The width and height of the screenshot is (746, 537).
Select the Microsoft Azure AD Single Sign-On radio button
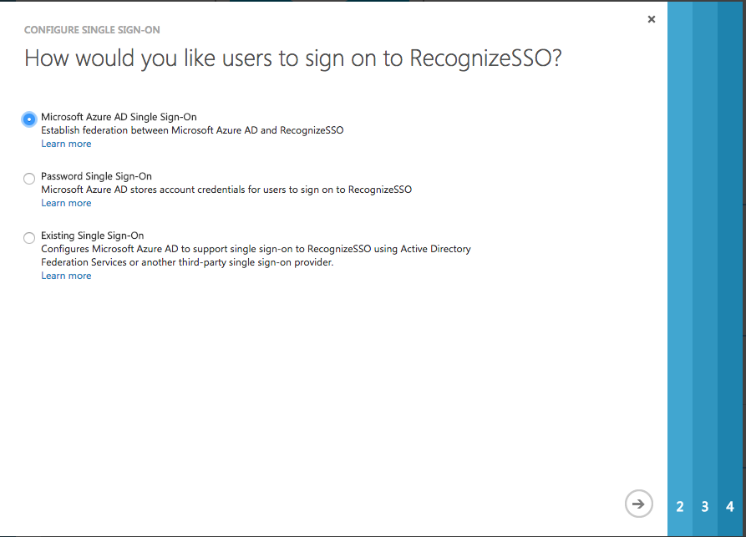pyautogui.click(x=29, y=119)
